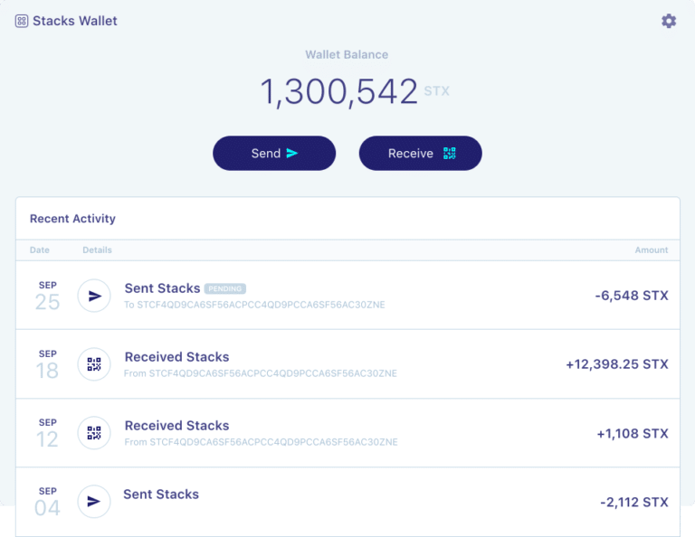Image resolution: width=695 pixels, height=537 pixels.
Task: Select the 'Received Stacks' title dated Sep 12
Action: coord(176,426)
